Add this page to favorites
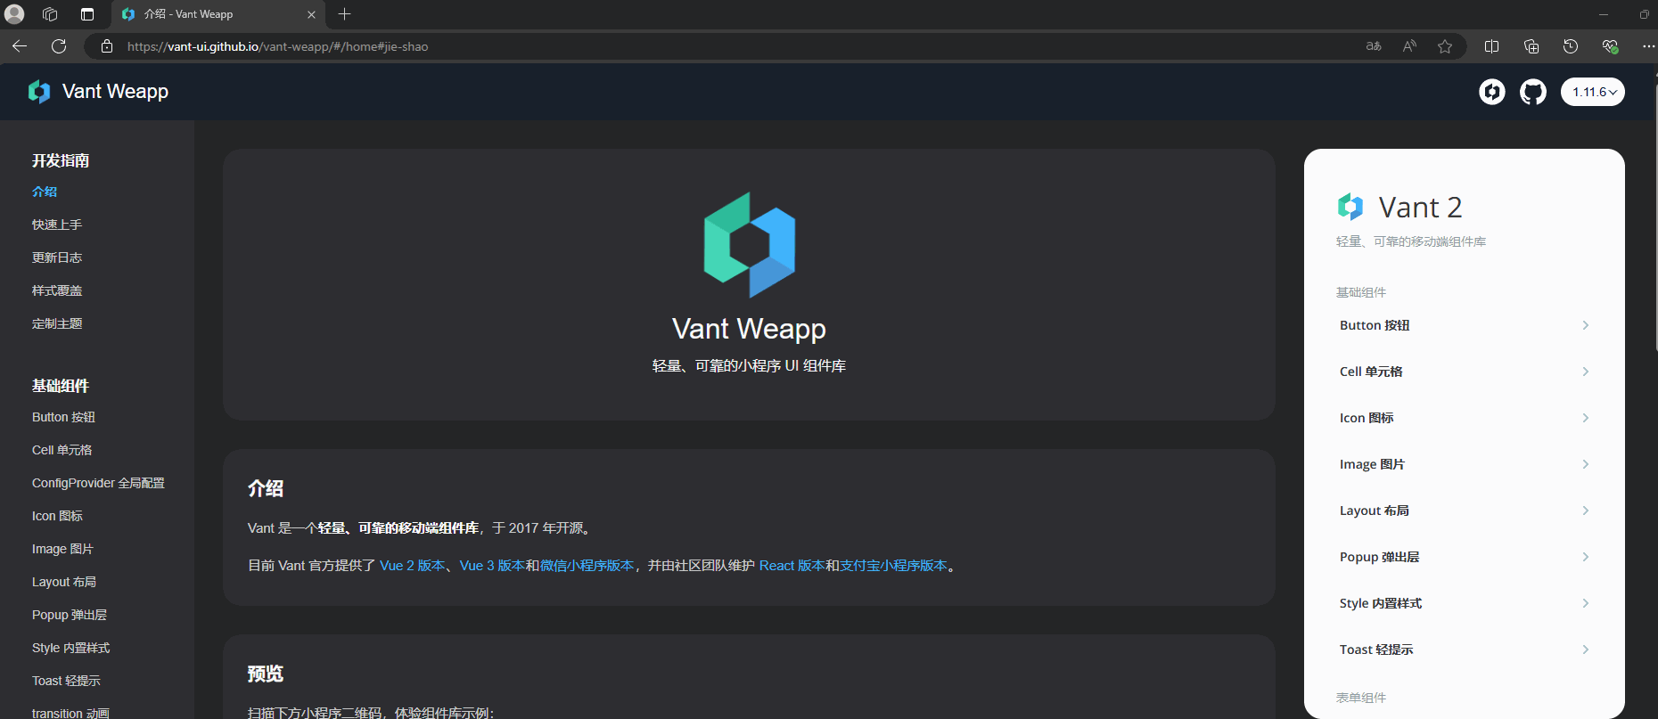 point(1445,46)
